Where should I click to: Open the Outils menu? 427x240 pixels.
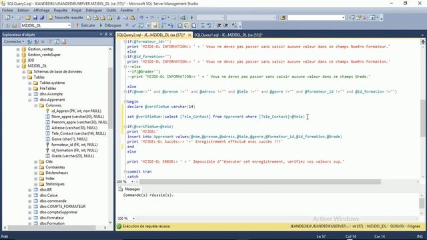click(x=111, y=10)
